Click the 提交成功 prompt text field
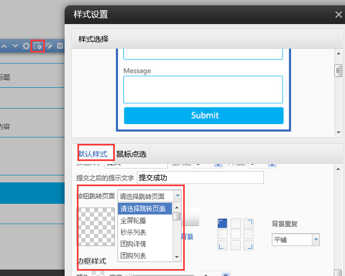Viewport: 345px width, 276px height. pyautogui.click(x=200, y=178)
